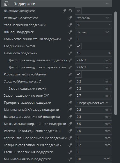Edit the Минимальная зона поддержек value
This screenshot has height=163, width=120.
[94, 159]
